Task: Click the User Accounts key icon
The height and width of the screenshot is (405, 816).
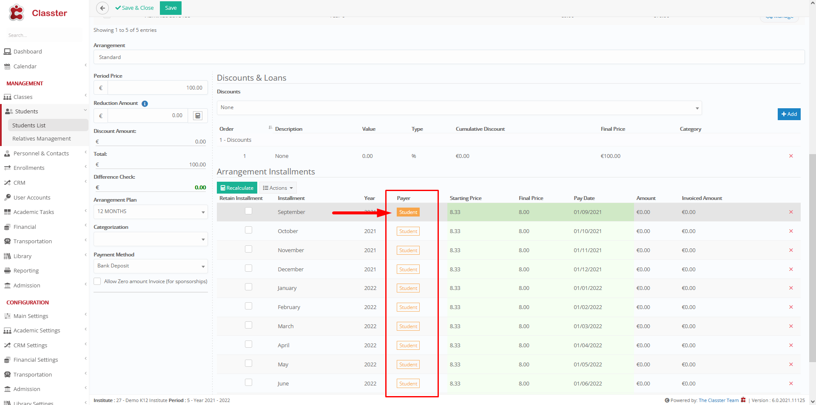Action: click(7, 197)
